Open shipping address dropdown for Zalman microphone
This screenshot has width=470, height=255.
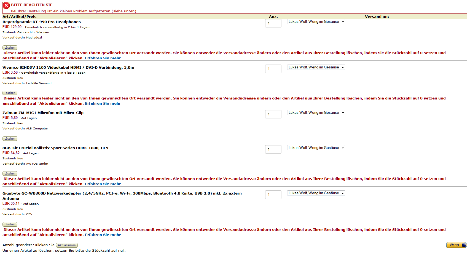(316, 113)
